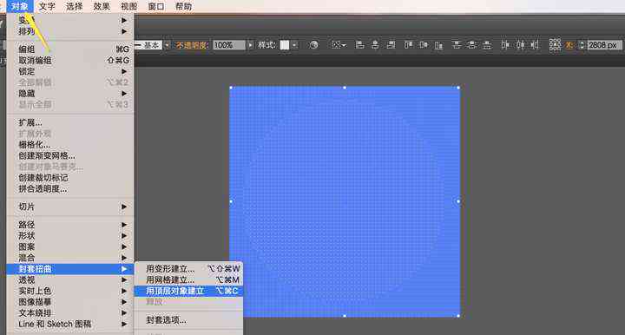Click the reference point grid icon
Viewport: 625px width, 335px height.
tap(555, 44)
